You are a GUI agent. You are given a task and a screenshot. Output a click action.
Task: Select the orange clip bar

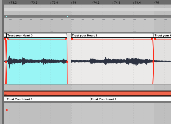tap(87, 94)
